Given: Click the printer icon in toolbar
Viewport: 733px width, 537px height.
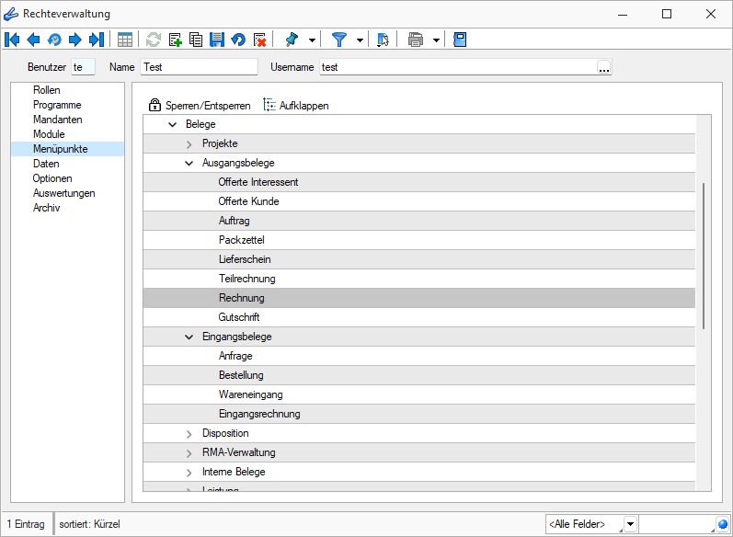Looking at the screenshot, I should click(416, 40).
